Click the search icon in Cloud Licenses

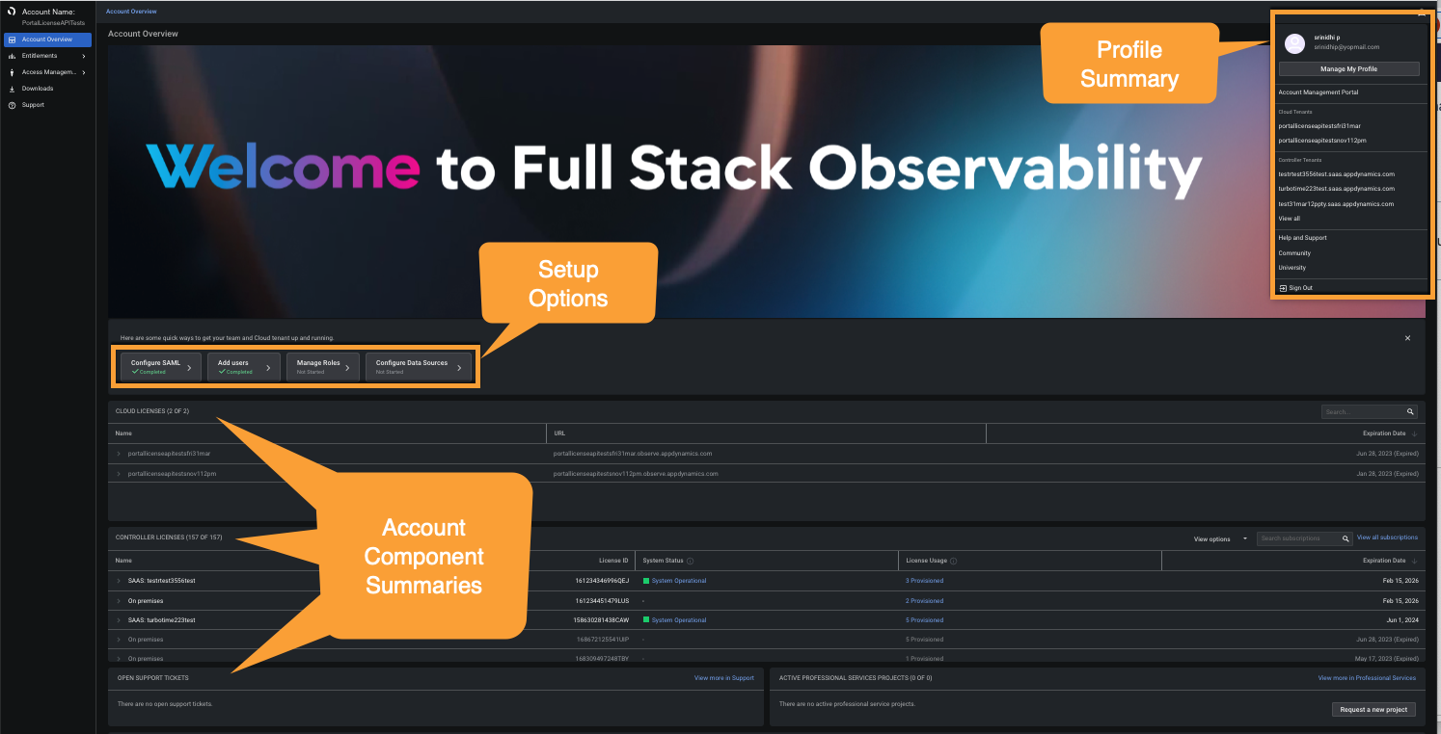click(1410, 412)
